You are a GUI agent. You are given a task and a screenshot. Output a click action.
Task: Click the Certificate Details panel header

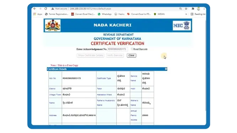(107, 69)
